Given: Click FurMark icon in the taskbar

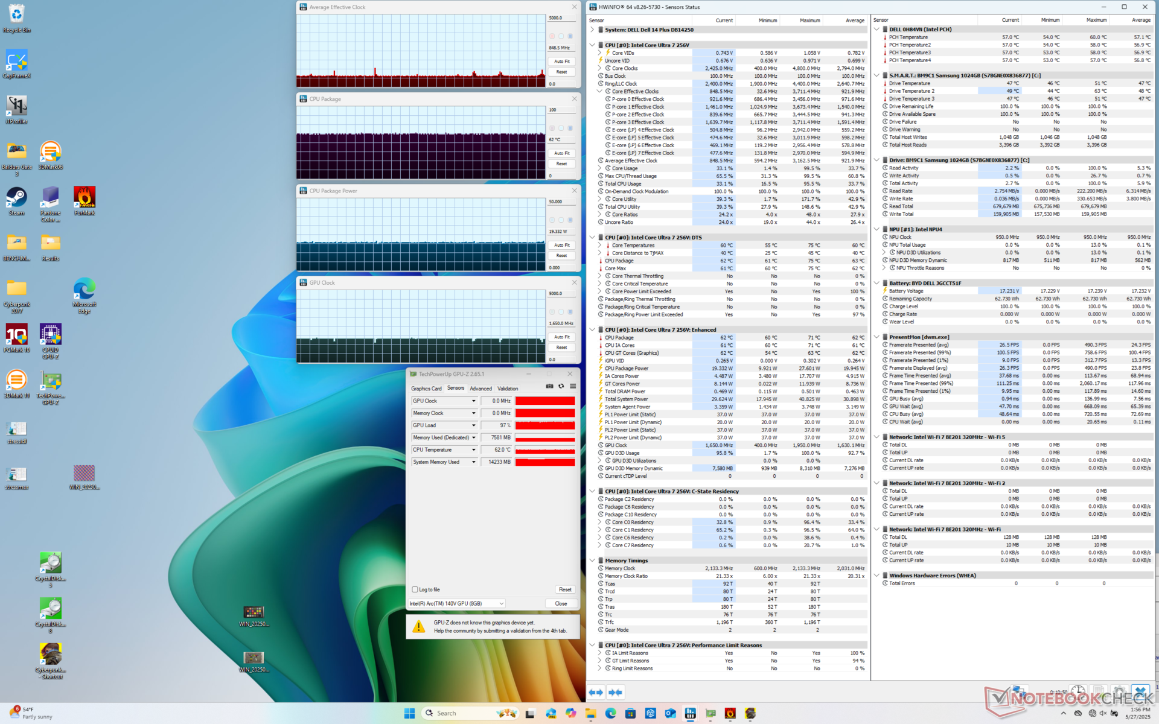Looking at the screenshot, I should point(730,713).
